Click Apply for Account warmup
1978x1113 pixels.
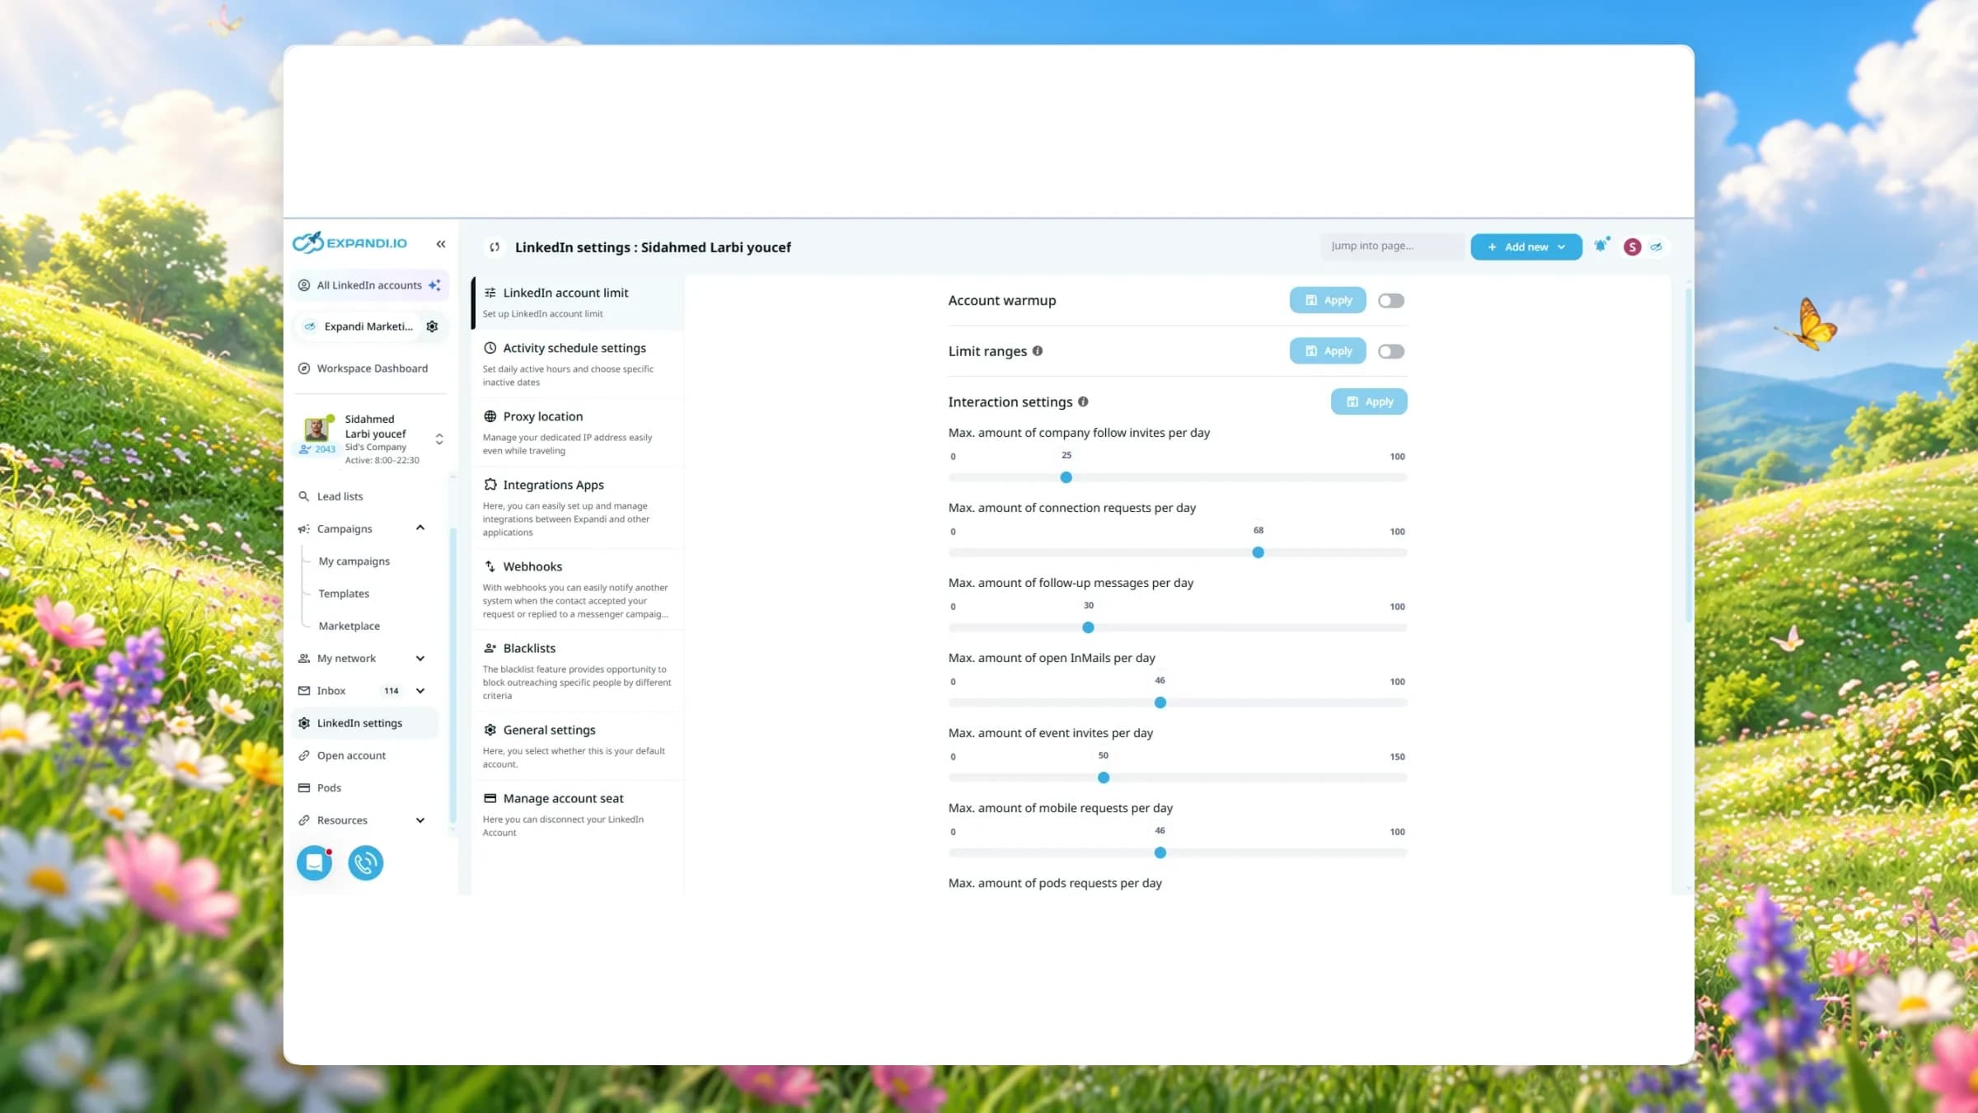point(1328,300)
